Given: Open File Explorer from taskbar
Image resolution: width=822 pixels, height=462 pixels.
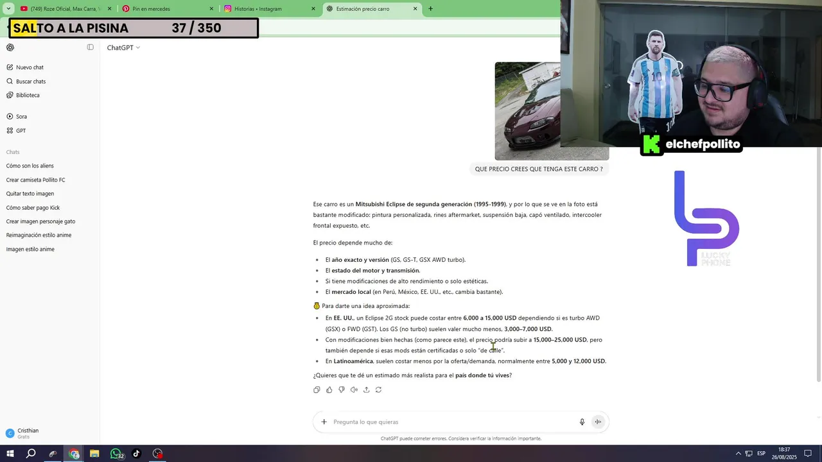Looking at the screenshot, I should pyautogui.click(x=94, y=454).
